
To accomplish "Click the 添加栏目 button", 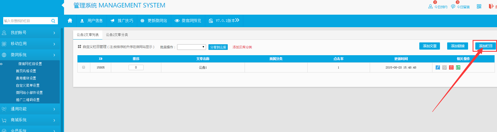I will coord(485,46).
